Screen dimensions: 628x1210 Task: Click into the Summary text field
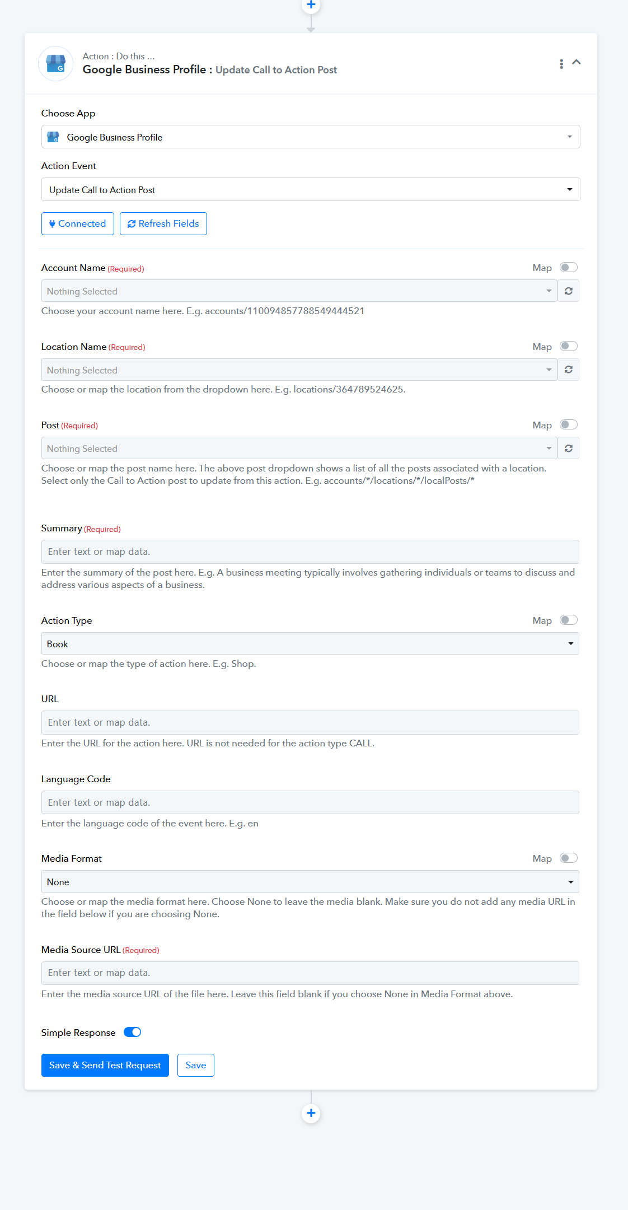[x=310, y=552]
